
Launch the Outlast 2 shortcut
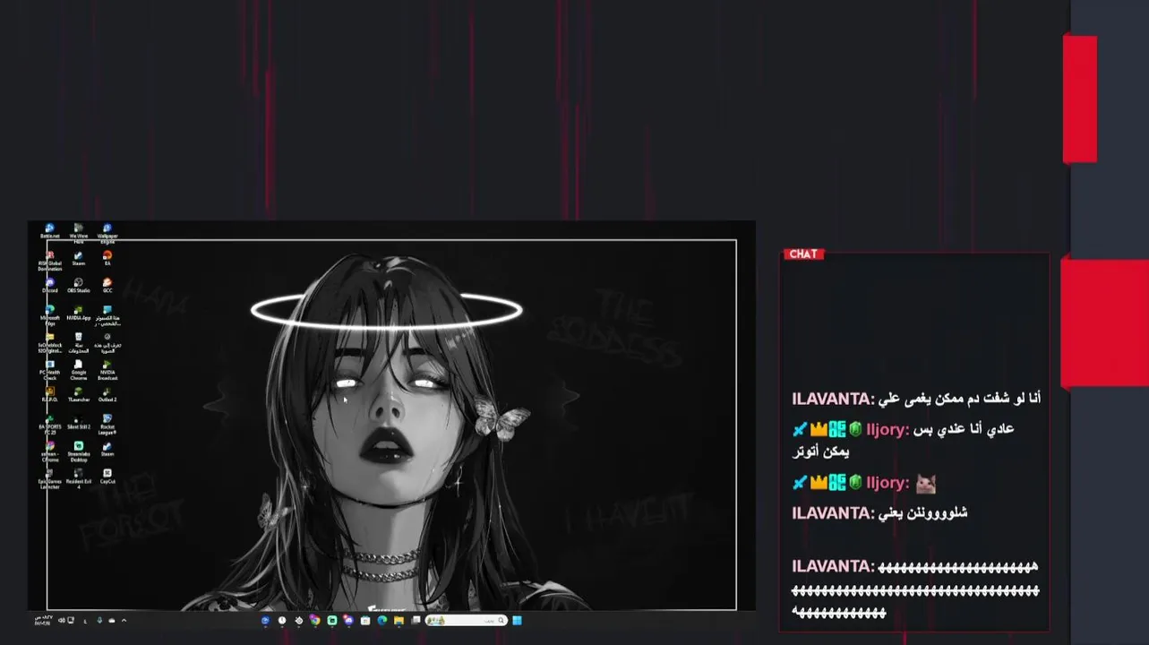click(x=107, y=394)
